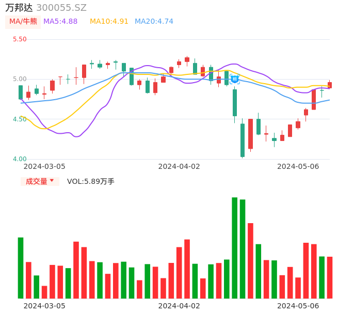This screenshot has height=313, width=354.
Task: Click the 4.00 price axis label
Action: click(x=20, y=159)
